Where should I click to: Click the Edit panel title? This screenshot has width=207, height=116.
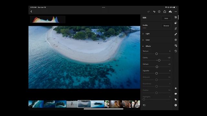(145, 18)
